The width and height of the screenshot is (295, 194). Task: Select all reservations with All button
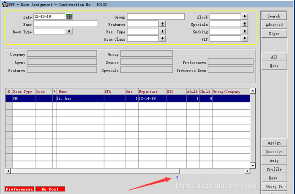point(274,57)
